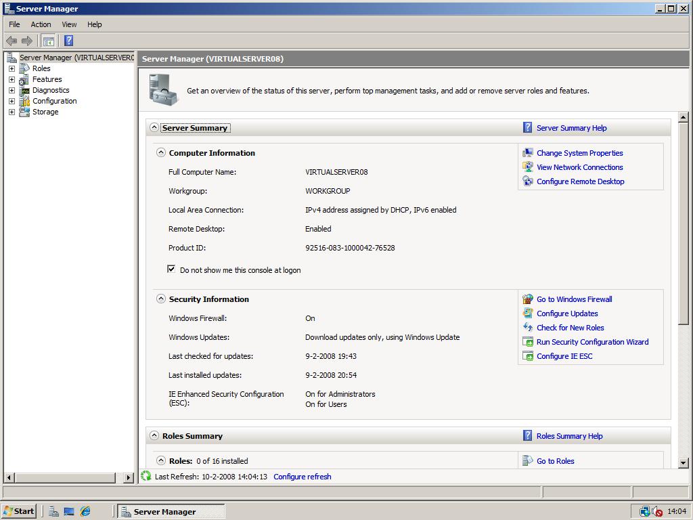Image resolution: width=693 pixels, height=520 pixels.
Task: Click the network status tray icon
Action: [x=645, y=512]
